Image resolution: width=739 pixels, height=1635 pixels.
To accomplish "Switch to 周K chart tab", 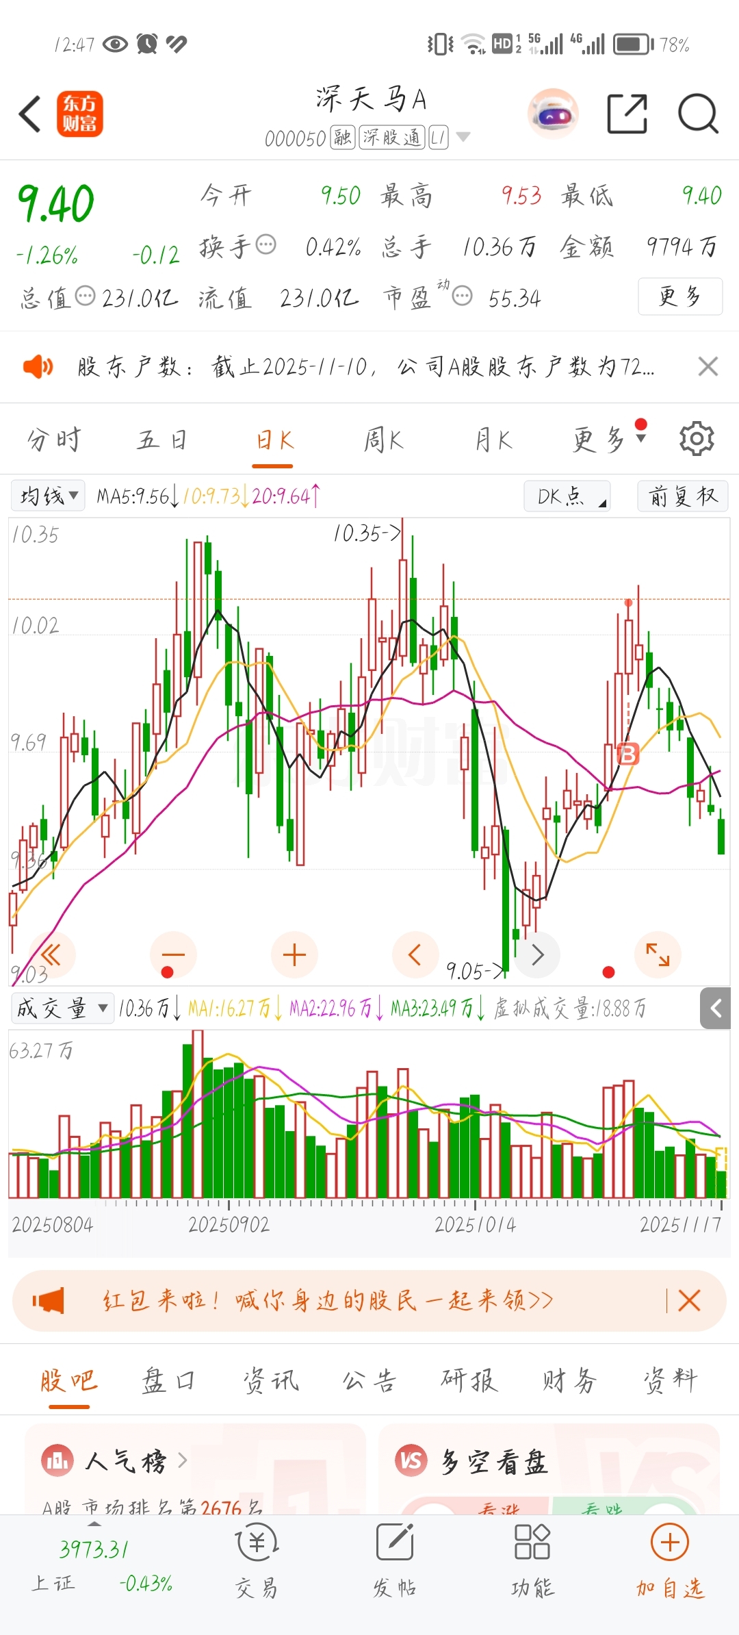I will tap(383, 440).
